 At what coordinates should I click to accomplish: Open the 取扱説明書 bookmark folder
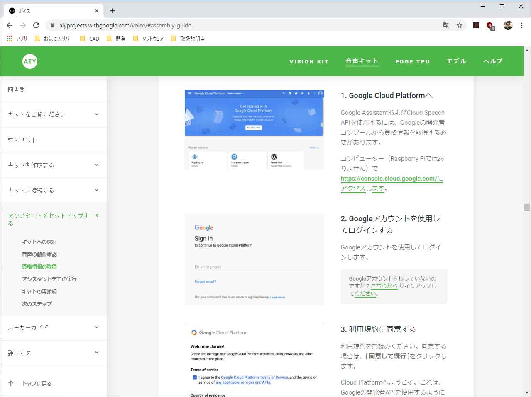coord(188,39)
